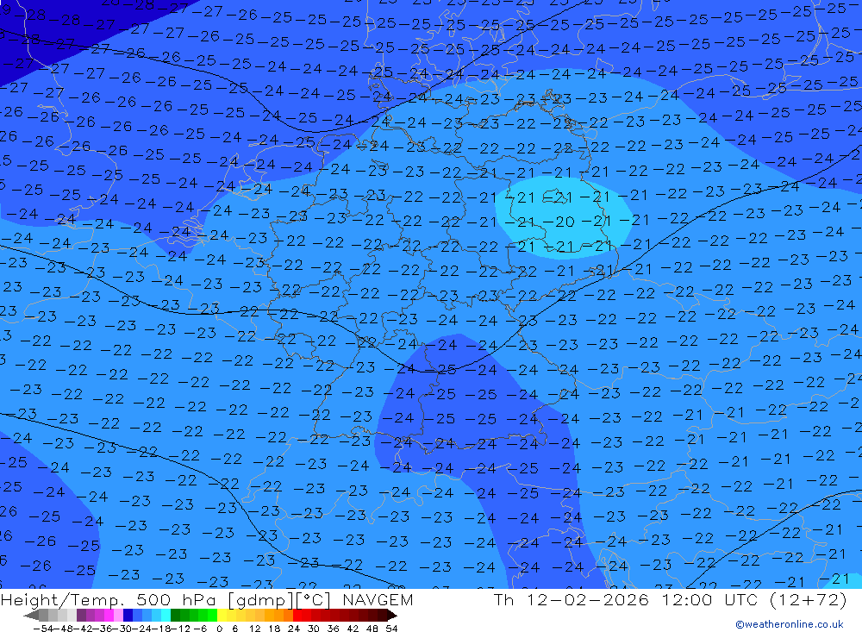Select the dark purple swatch in the legend
The width and height of the screenshot is (862, 632).
(x=81, y=615)
